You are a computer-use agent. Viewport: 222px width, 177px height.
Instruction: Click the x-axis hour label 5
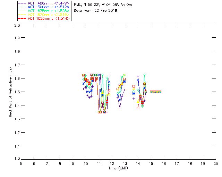click(x=21, y=164)
